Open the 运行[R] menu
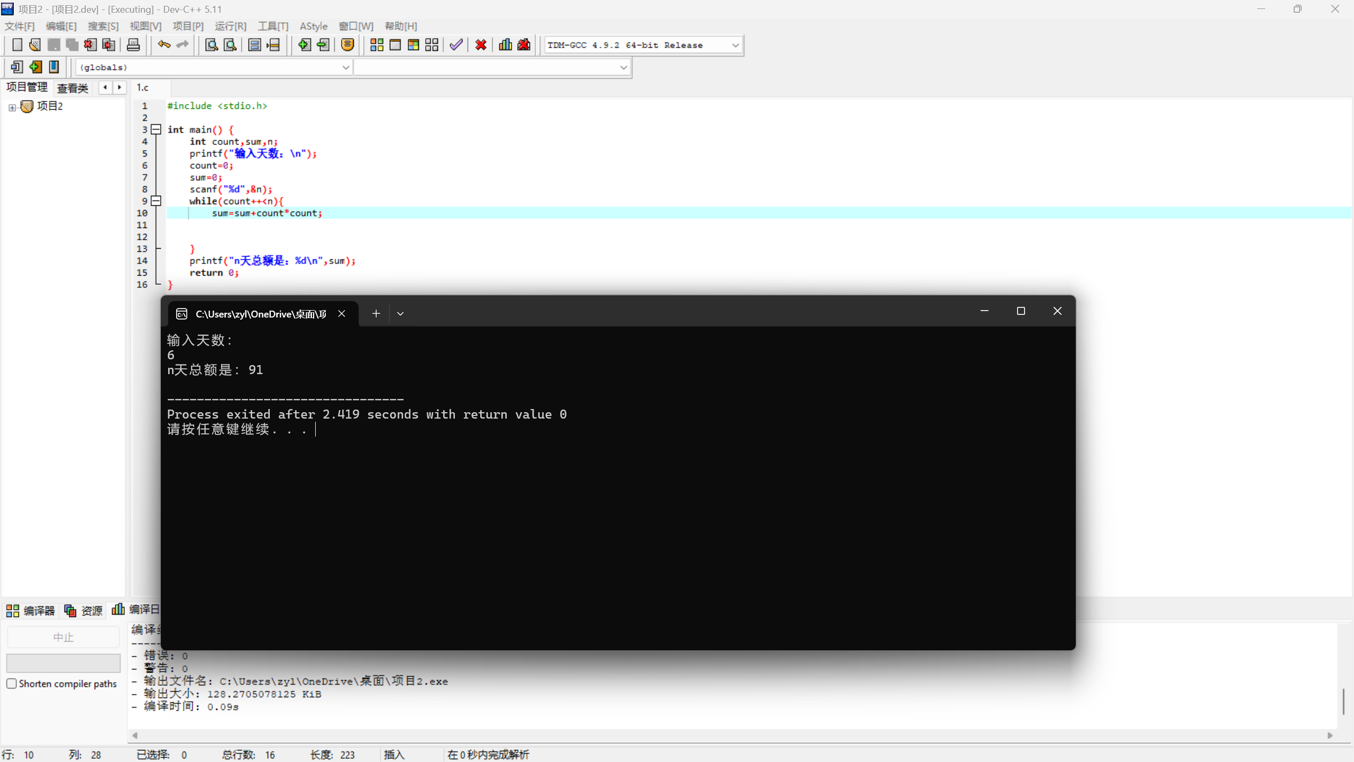Viewport: 1354px width, 762px height. 231,26
